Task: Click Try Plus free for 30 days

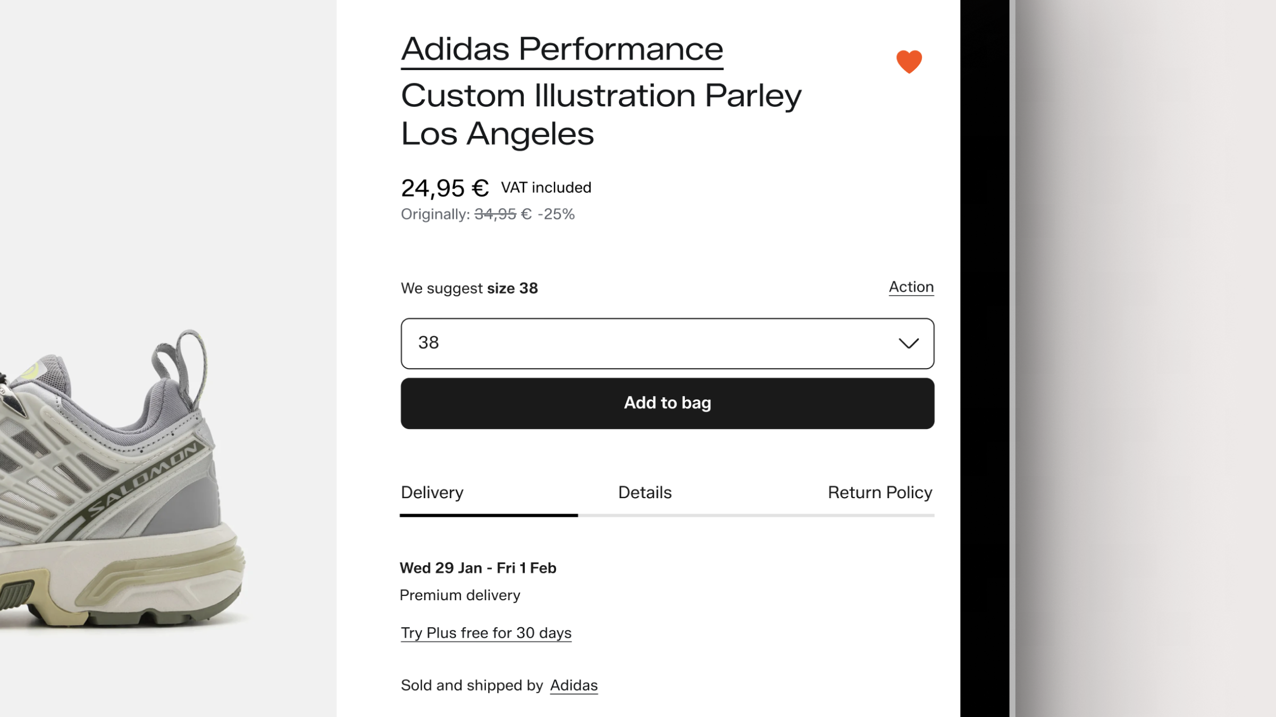Action: (x=486, y=633)
